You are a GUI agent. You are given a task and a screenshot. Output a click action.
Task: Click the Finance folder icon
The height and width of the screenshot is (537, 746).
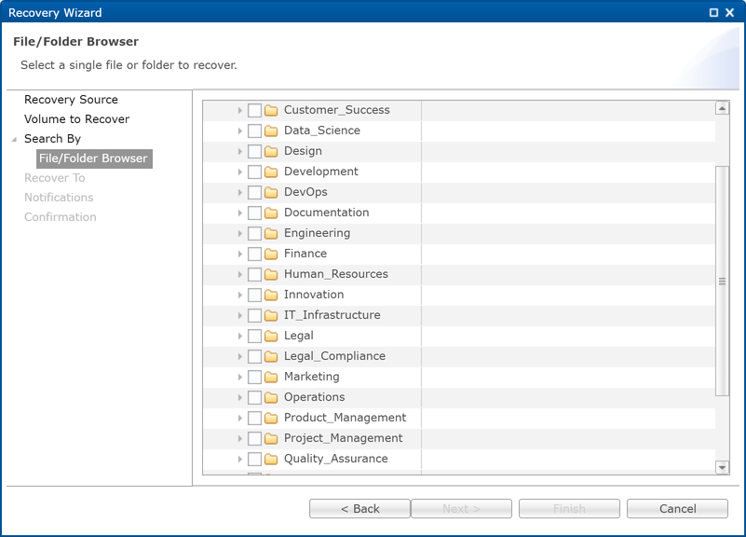tap(271, 254)
